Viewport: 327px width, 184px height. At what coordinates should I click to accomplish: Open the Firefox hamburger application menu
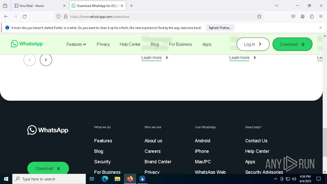(x=321, y=17)
